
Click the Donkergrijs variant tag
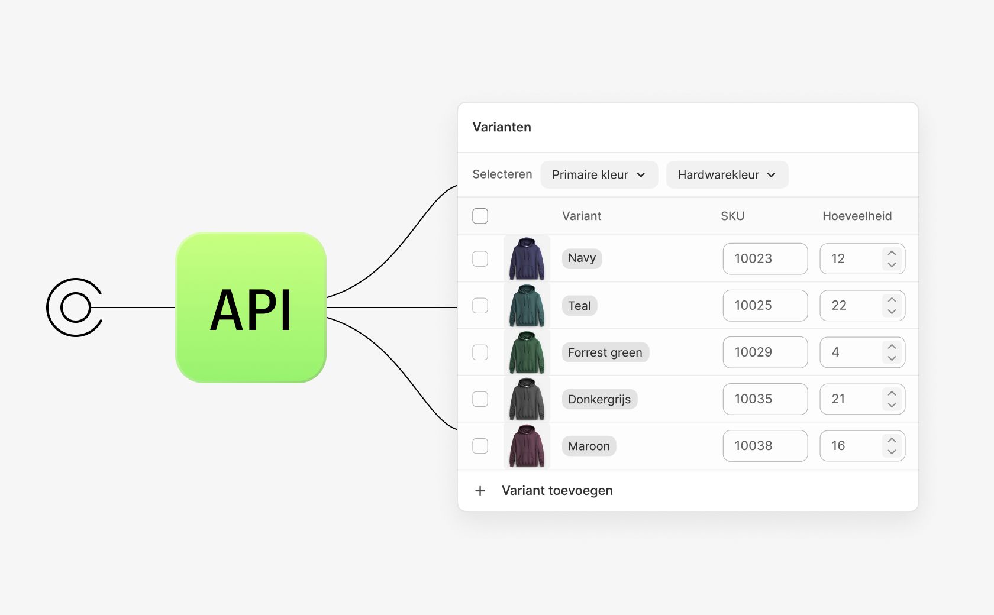tap(599, 399)
